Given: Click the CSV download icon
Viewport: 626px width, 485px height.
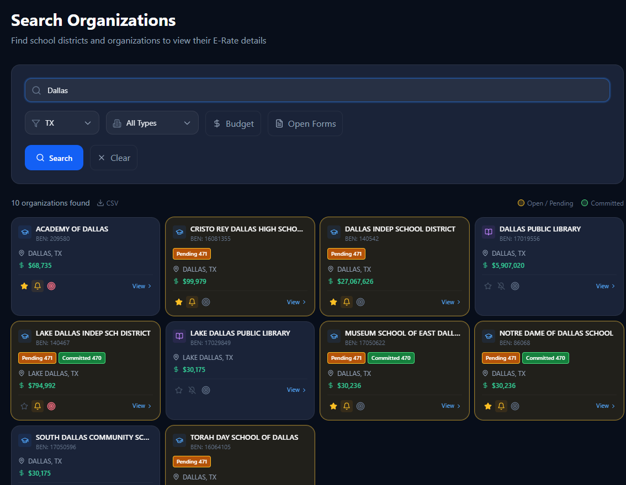Looking at the screenshot, I should [x=100, y=203].
